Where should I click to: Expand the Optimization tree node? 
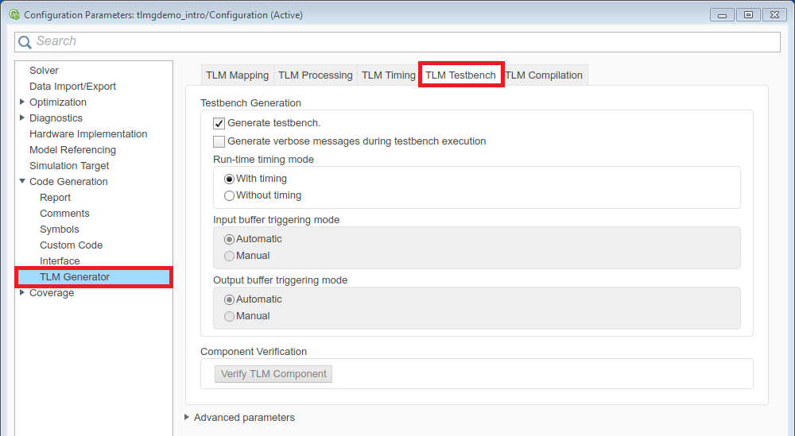(22, 102)
